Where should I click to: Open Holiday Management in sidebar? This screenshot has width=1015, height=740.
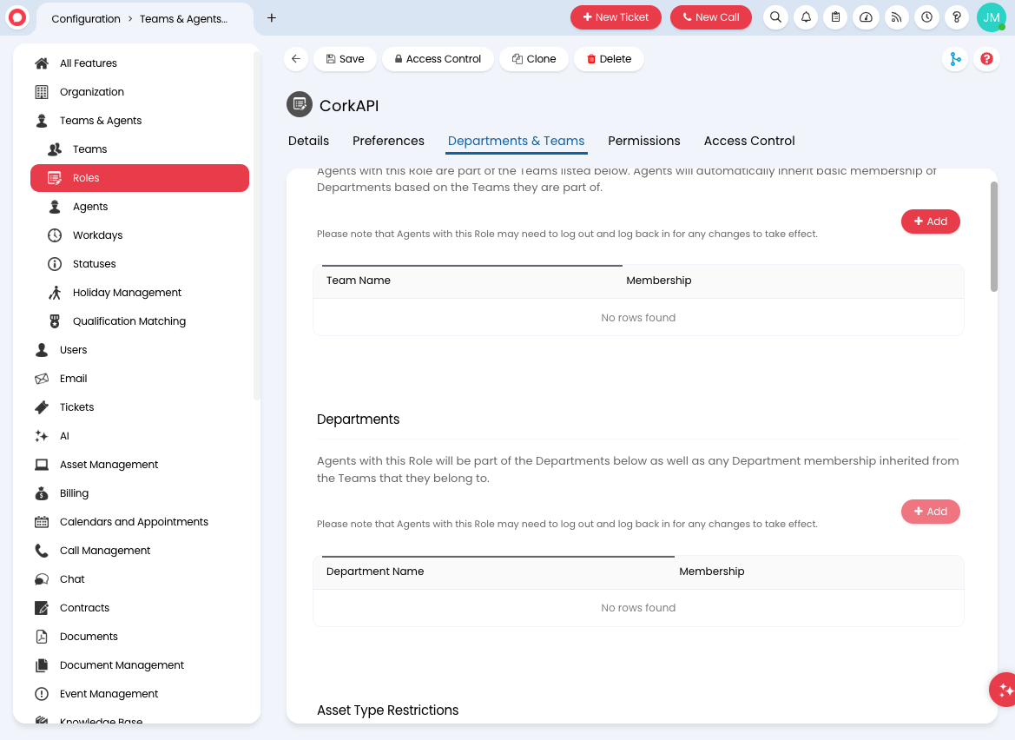(139, 293)
